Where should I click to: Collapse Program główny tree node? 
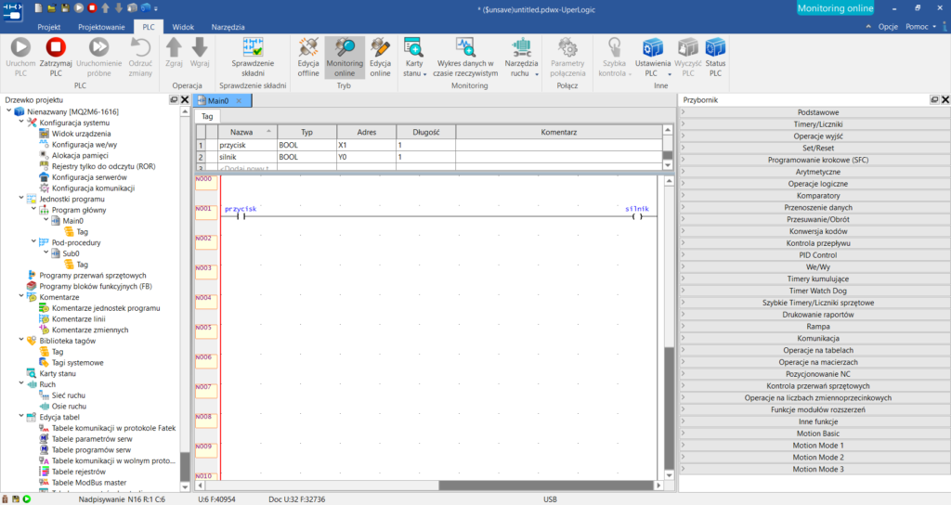click(33, 209)
